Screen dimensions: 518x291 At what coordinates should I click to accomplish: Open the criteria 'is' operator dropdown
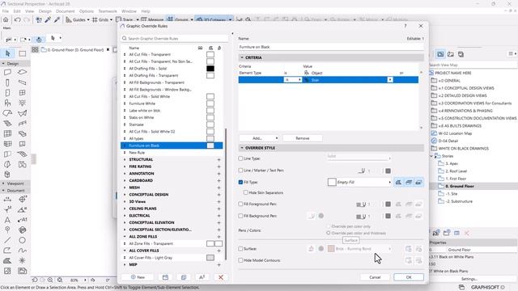[293, 80]
